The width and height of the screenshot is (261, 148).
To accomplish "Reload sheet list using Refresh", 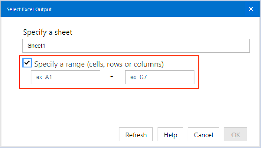I will point(136,135).
